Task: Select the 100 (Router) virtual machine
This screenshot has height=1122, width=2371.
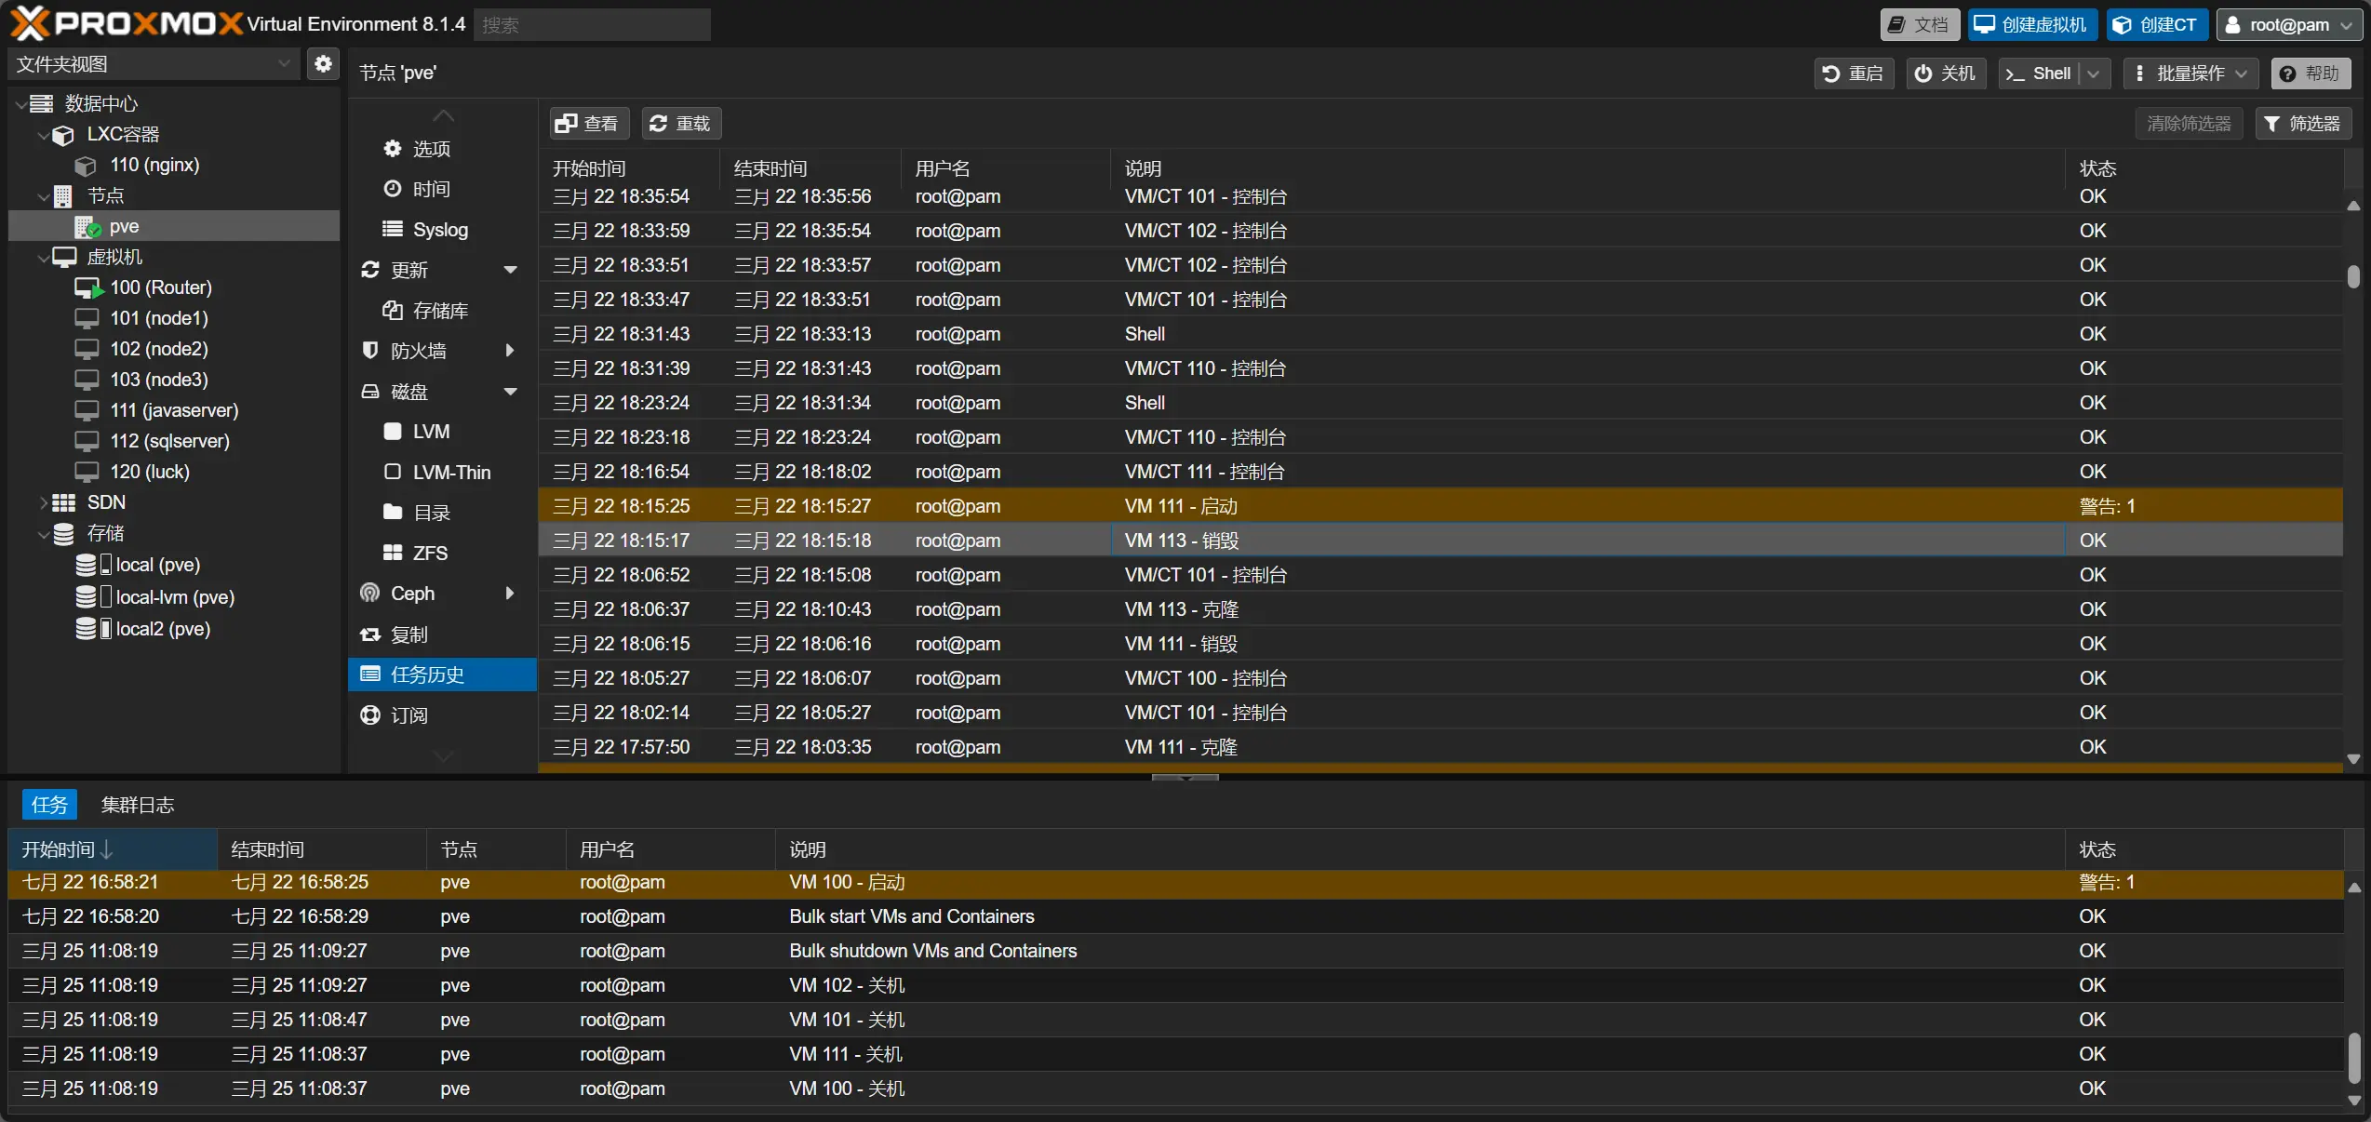Action: tap(160, 287)
